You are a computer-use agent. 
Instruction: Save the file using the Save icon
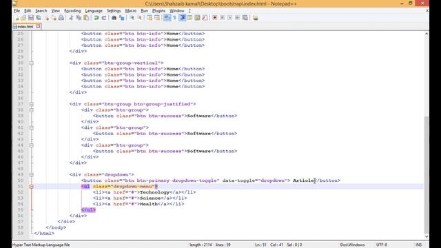31,18
